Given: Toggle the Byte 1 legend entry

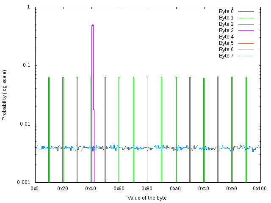Looking at the screenshot, I should [226, 18].
